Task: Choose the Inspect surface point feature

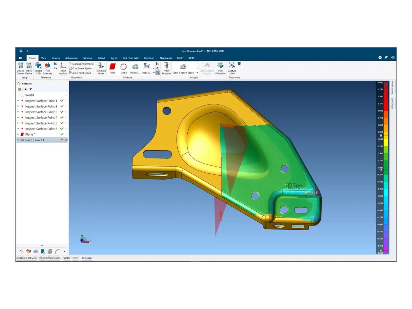Action: point(146,69)
